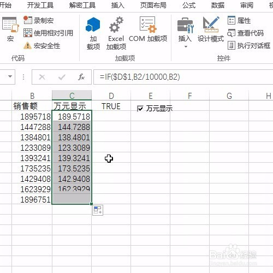Viewport: 273px width, 273px height.
Task: Expand the Name Box dropdown arrow
Action: tap(10, 76)
